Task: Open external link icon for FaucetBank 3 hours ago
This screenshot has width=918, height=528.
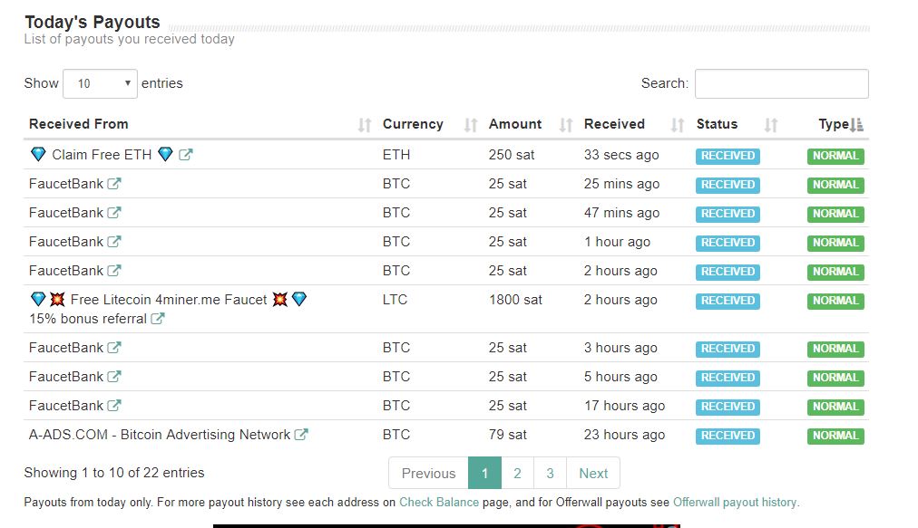Action: coord(114,348)
